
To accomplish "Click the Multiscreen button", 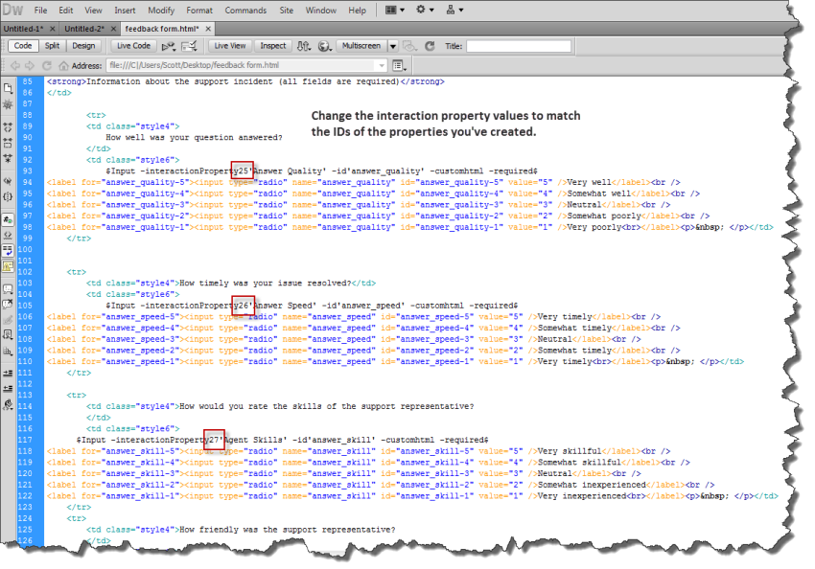I will point(361,46).
